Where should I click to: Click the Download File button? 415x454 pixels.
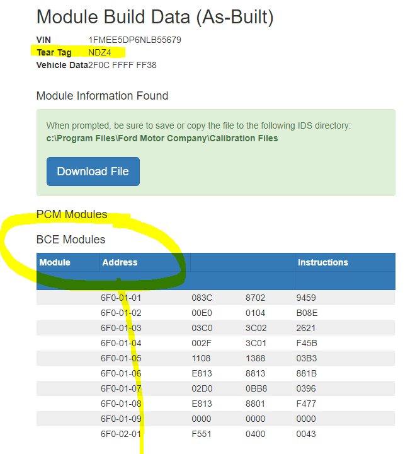(93, 172)
